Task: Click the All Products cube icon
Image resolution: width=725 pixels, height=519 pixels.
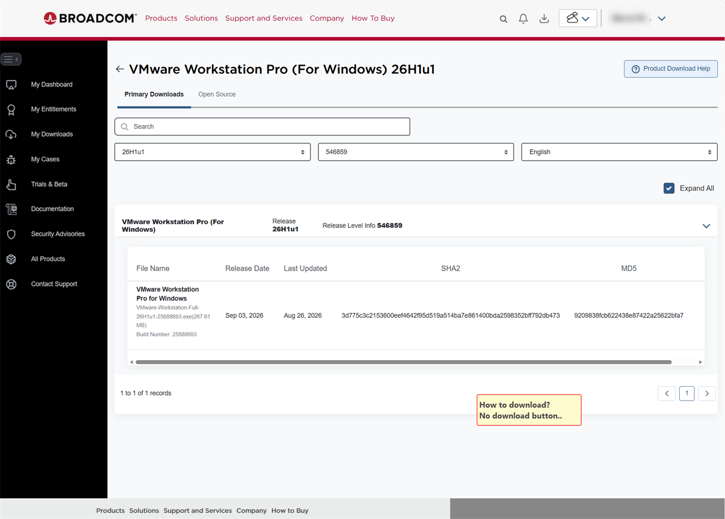Action: [x=11, y=259]
